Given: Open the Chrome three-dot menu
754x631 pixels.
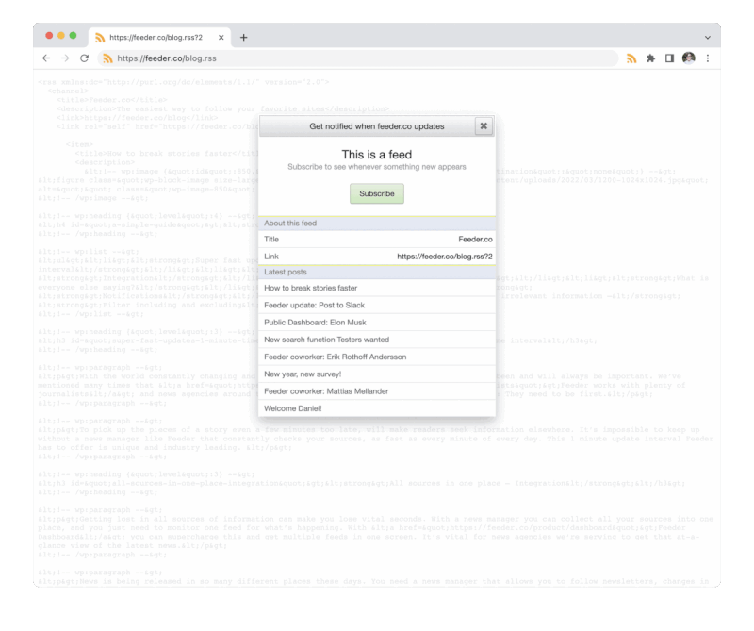Looking at the screenshot, I should point(709,58).
